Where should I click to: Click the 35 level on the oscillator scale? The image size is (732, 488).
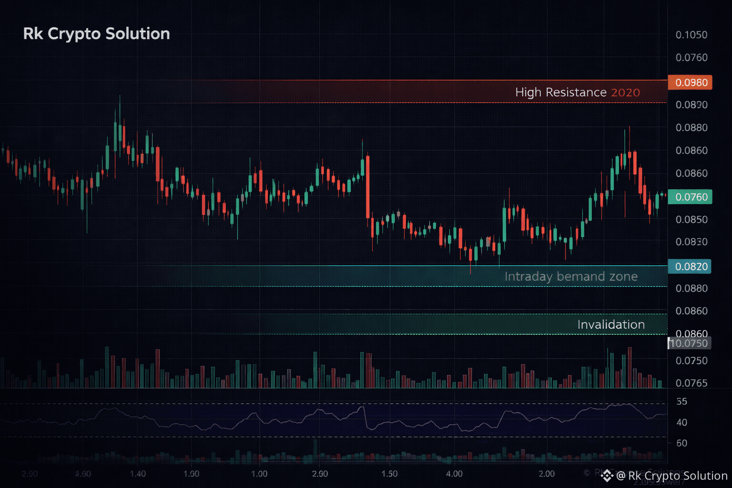[x=682, y=402]
